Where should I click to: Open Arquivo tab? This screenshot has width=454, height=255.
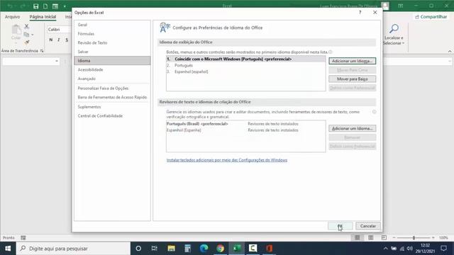coord(13,17)
